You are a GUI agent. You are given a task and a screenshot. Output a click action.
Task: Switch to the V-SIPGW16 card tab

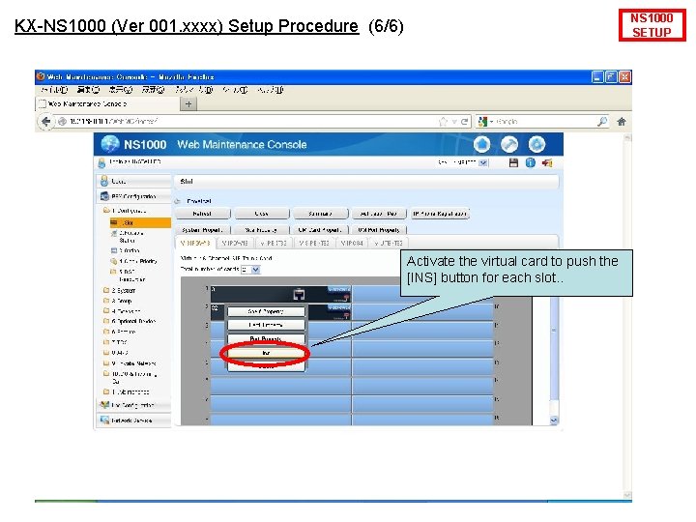pos(195,244)
